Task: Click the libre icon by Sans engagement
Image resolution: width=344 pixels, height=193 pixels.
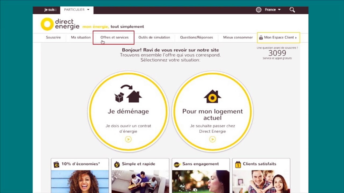Action: point(177,164)
